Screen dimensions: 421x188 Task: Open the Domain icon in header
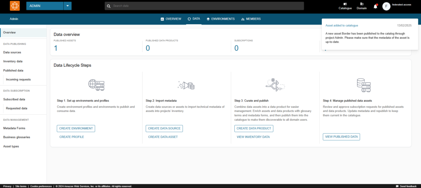pos(362,4)
